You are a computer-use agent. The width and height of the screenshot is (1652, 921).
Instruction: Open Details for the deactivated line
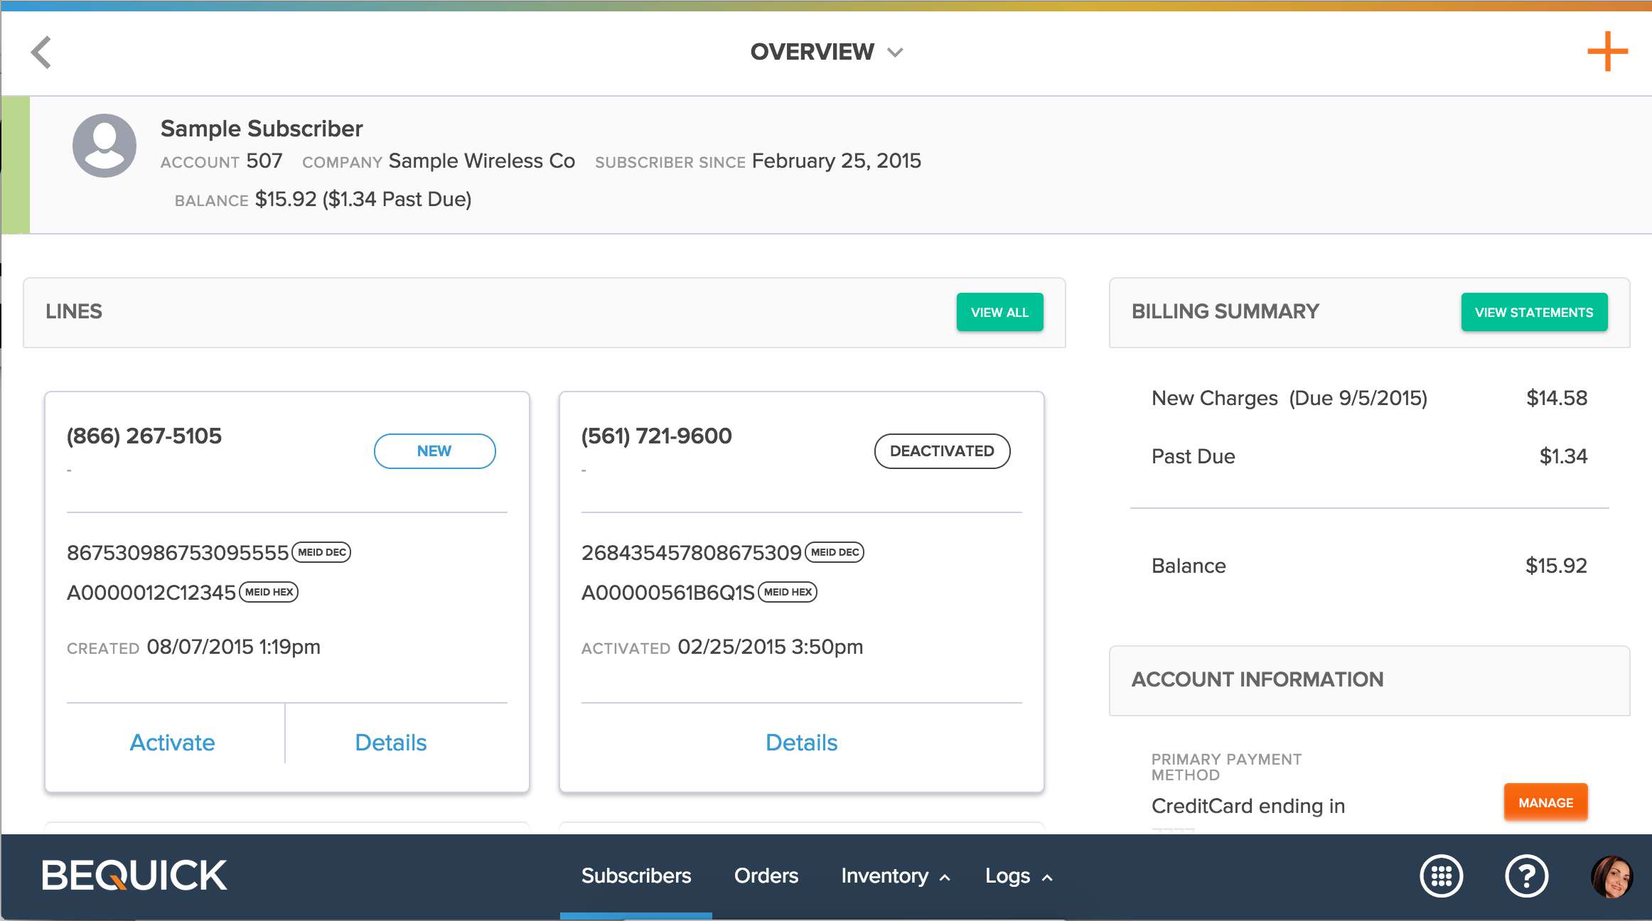[801, 742]
